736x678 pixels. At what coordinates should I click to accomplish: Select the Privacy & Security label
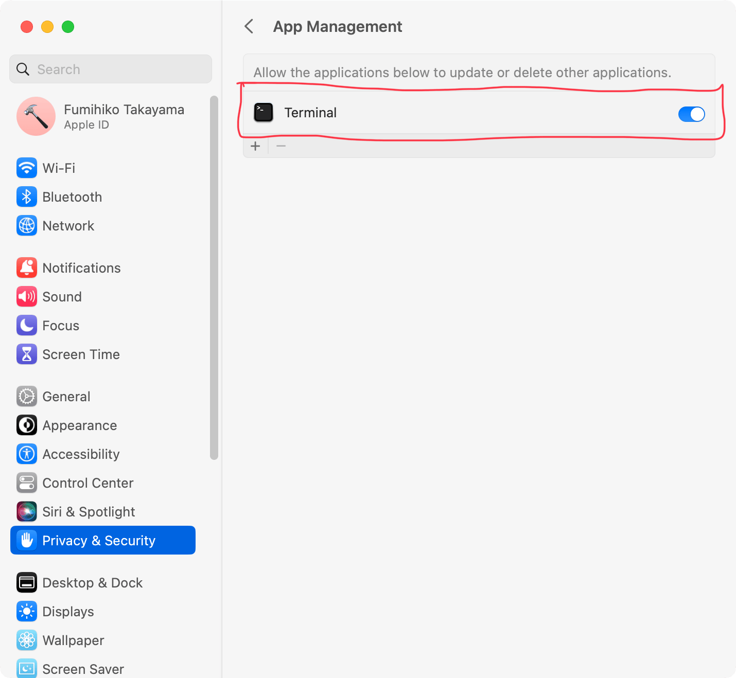coord(99,541)
